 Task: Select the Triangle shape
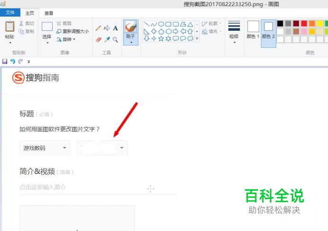[190, 24]
